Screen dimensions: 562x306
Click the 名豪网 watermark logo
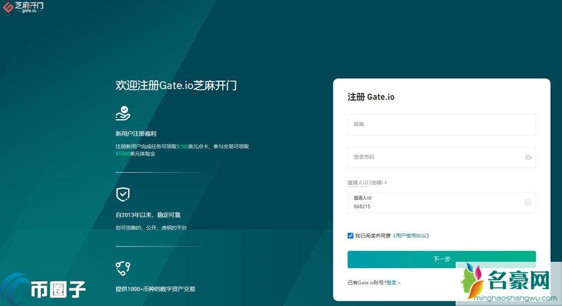click(508, 282)
